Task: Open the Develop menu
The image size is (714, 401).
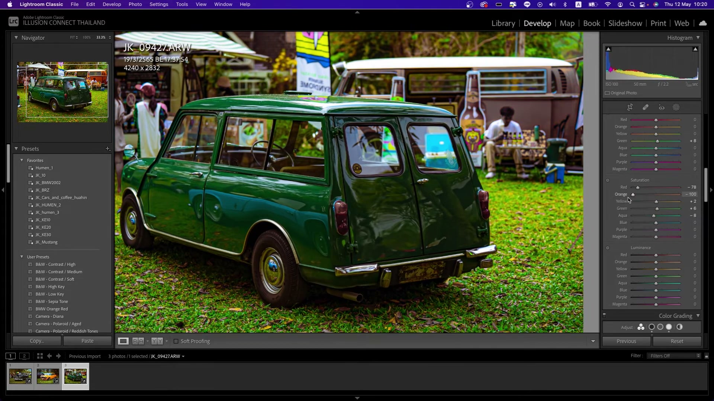Action: coord(112,4)
